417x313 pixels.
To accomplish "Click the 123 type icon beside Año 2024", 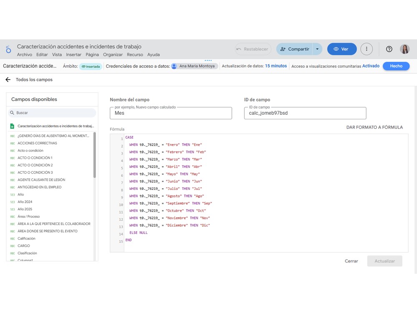I will tap(13, 202).
